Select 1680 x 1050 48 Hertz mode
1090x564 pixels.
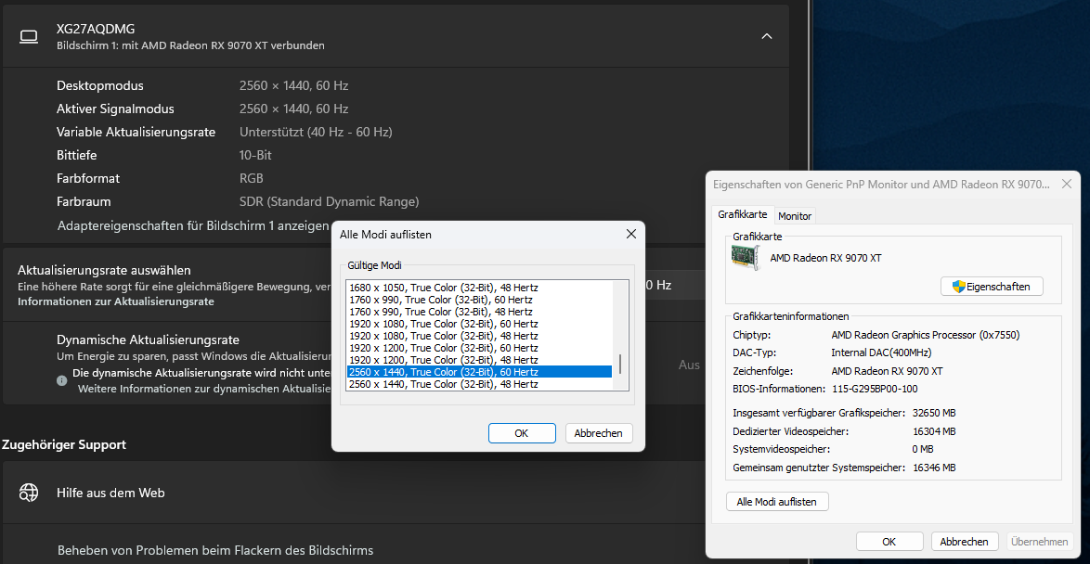click(479, 288)
